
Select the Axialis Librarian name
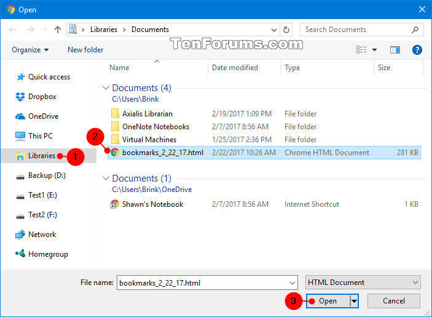[147, 114]
